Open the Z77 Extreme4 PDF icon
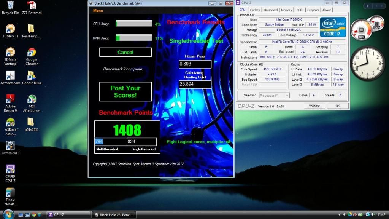 point(32,8)
